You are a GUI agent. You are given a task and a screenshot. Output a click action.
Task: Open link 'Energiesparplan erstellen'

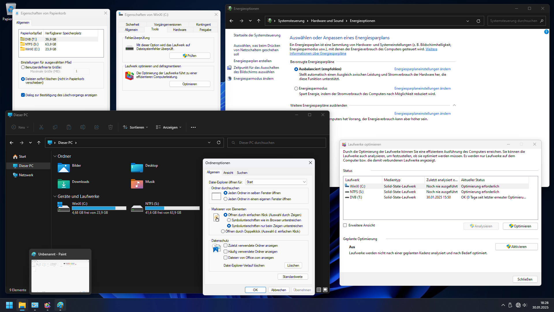tap(252, 61)
